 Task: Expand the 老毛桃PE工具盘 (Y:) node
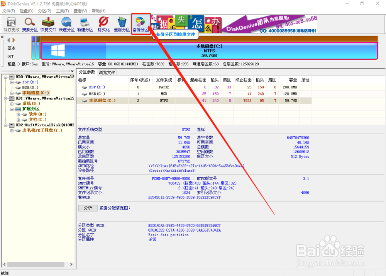(12, 130)
